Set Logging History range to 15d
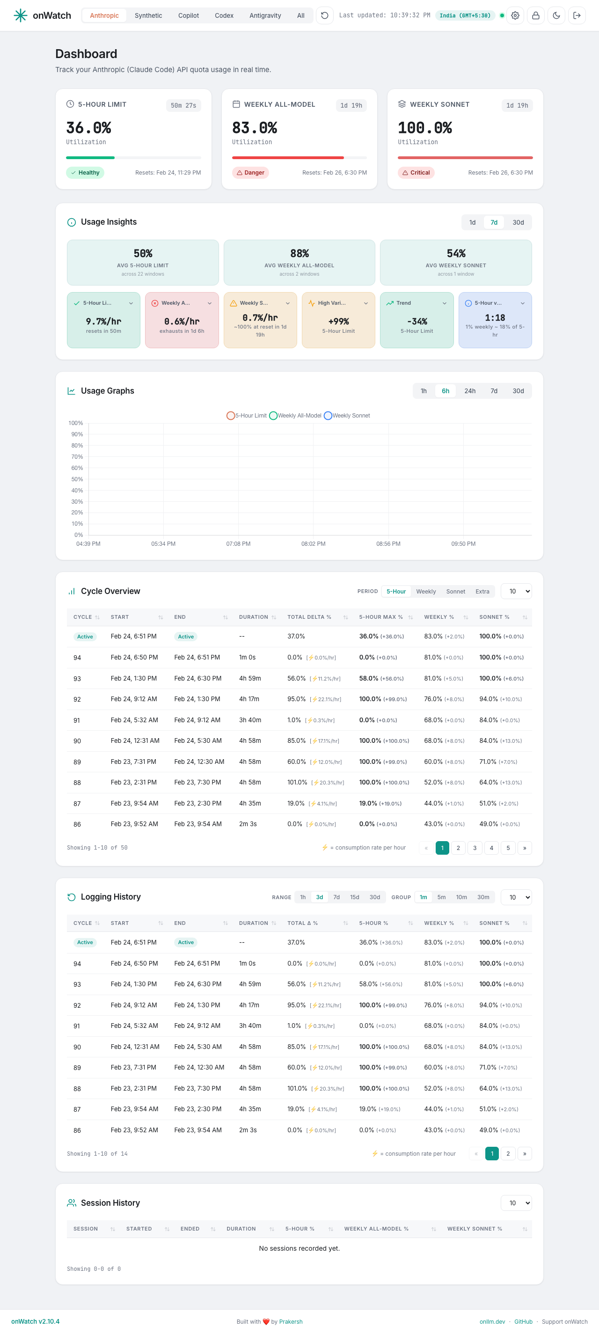Image resolution: width=599 pixels, height=1334 pixels. tap(355, 897)
